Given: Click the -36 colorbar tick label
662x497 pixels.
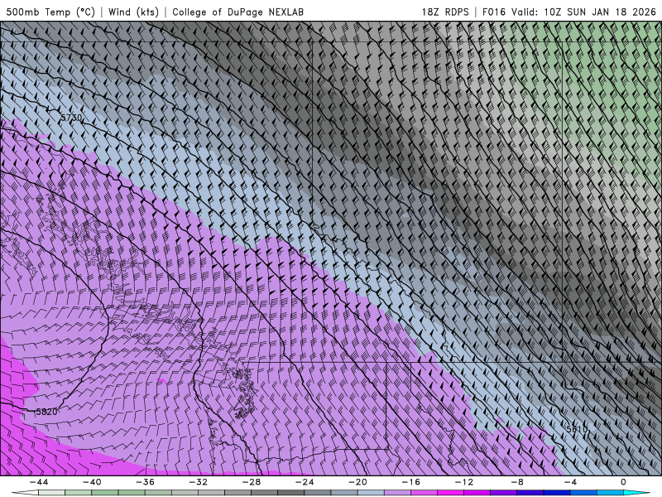Looking at the screenshot, I should tap(145, 482).
